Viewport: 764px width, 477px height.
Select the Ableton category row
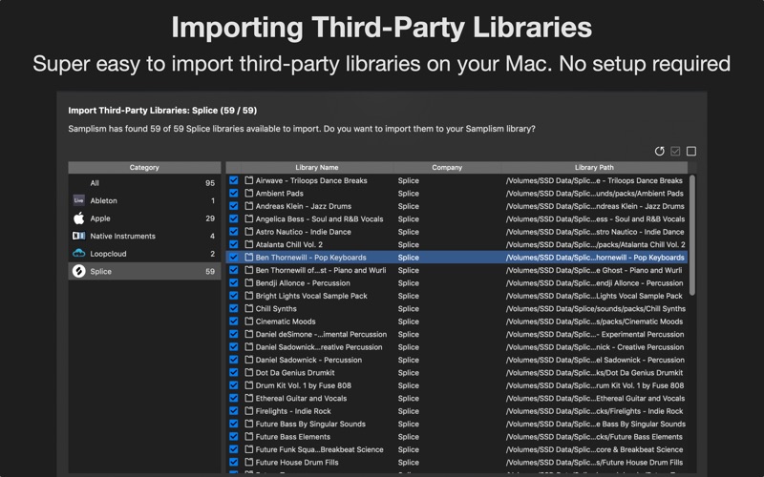pos(144,200)
